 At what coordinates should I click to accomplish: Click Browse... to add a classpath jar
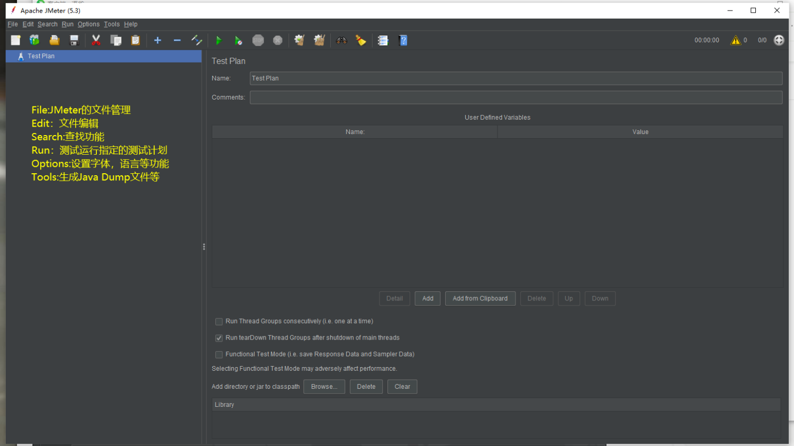coord(324,387)
